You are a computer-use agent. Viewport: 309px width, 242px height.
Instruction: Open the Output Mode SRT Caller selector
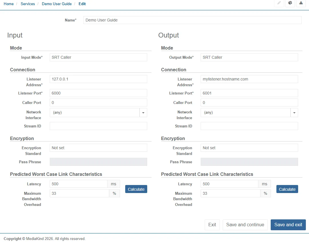[249, 57]
